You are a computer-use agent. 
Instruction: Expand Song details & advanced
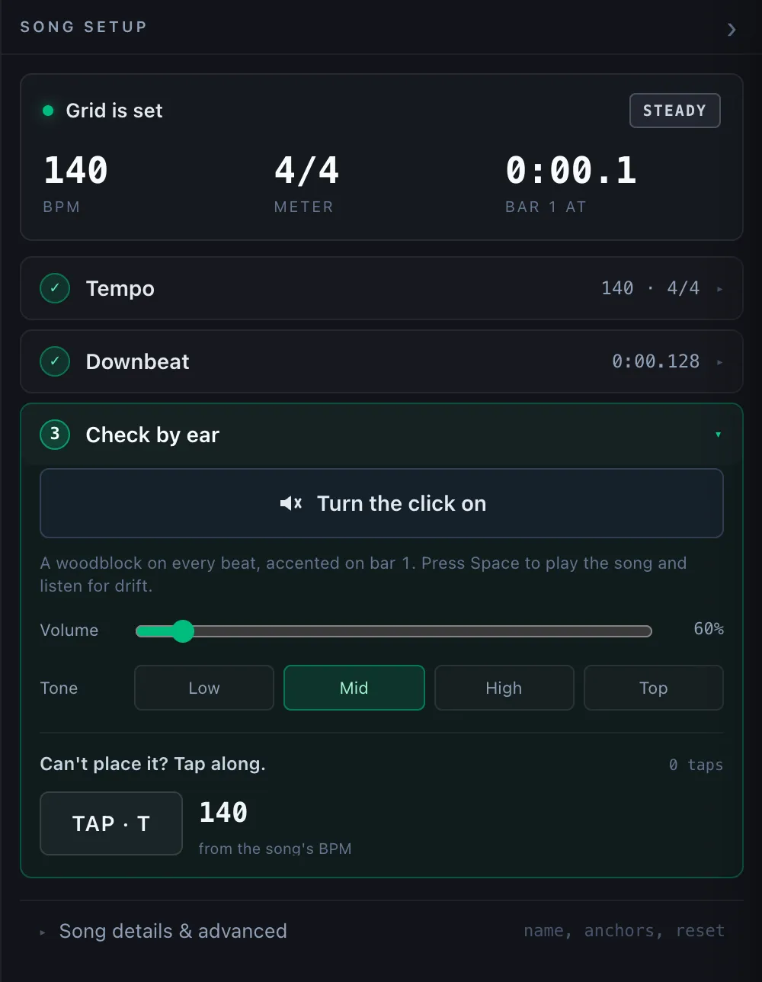point(382,931)
